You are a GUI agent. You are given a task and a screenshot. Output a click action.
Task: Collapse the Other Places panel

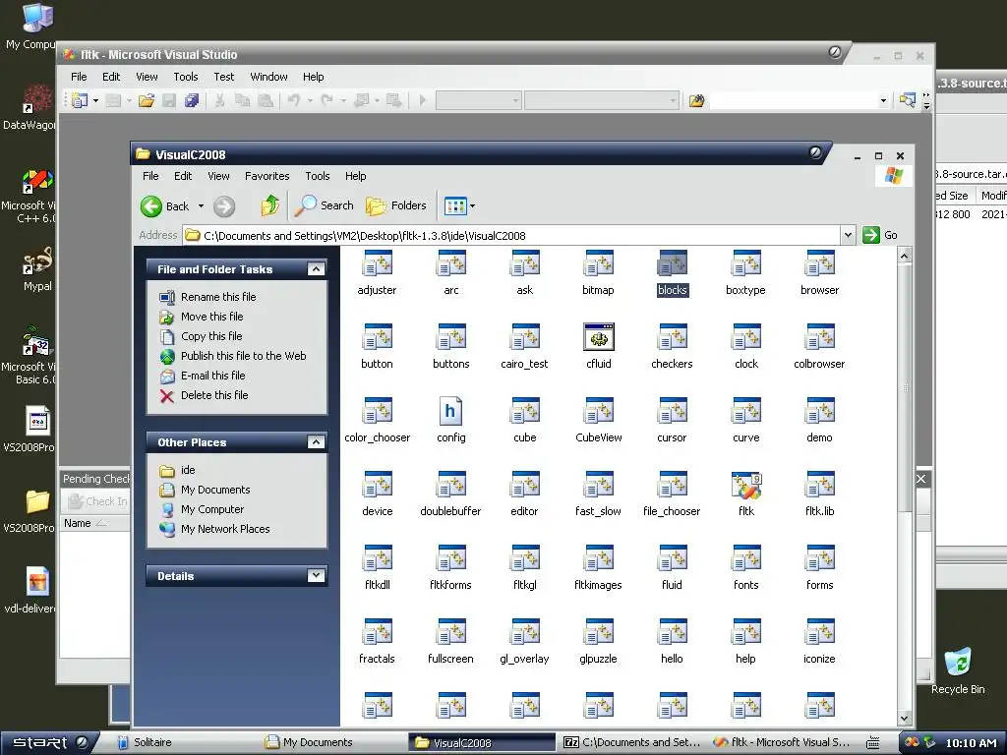click(316, 441)
